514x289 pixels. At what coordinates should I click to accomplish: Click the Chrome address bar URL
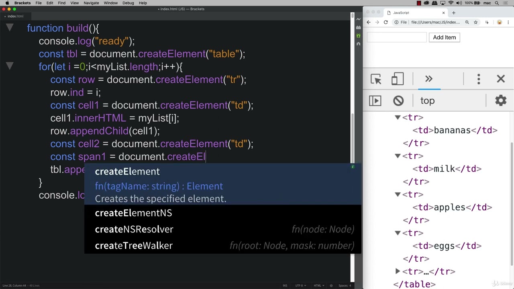[435, 22]
